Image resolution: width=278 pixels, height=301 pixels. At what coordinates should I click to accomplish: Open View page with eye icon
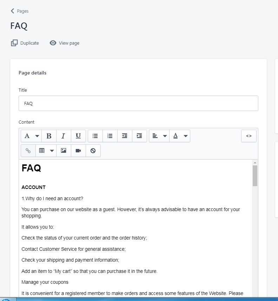point(65,43)
